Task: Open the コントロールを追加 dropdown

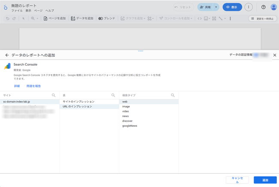Action: point(176,18)
